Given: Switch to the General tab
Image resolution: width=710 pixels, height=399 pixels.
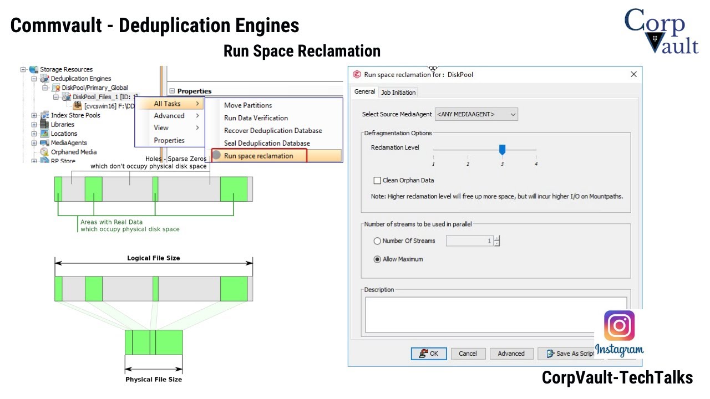Looking at the screenshot, I should point(365,91).
